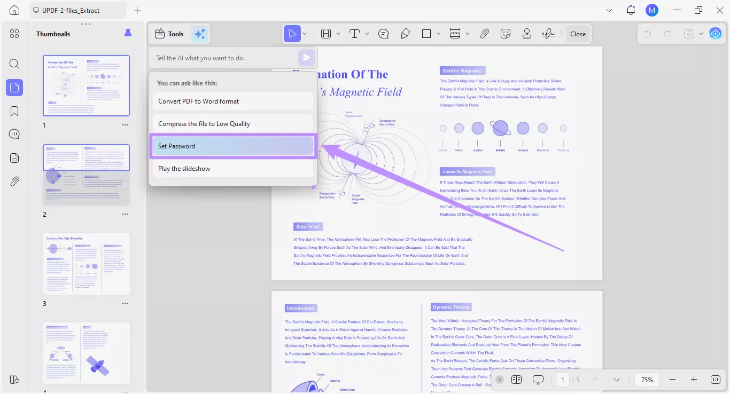Open the 75% zoom level dropdown

point(647,380)
